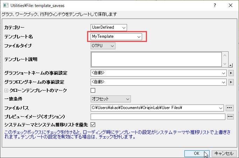Click arrow button beside graph short name preset
Screen dimensions: 239x158
pyautogui.click(x=231, y=73)
